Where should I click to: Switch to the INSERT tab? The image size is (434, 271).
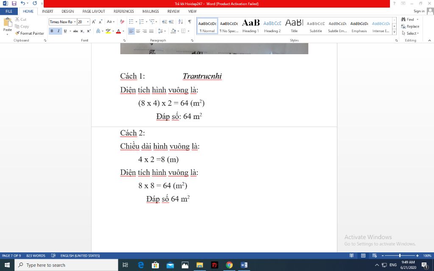tap(47, 11)
